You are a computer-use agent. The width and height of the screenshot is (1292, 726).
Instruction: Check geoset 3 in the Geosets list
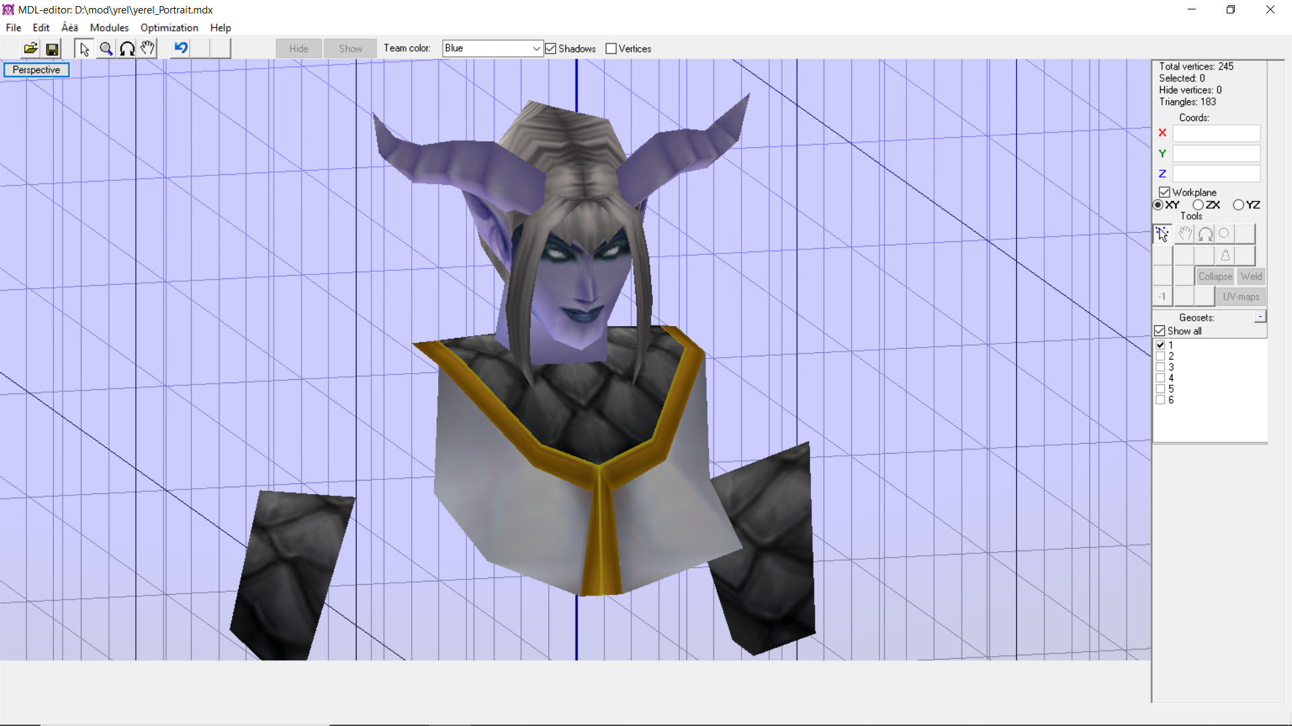(x=1160, y=367)
